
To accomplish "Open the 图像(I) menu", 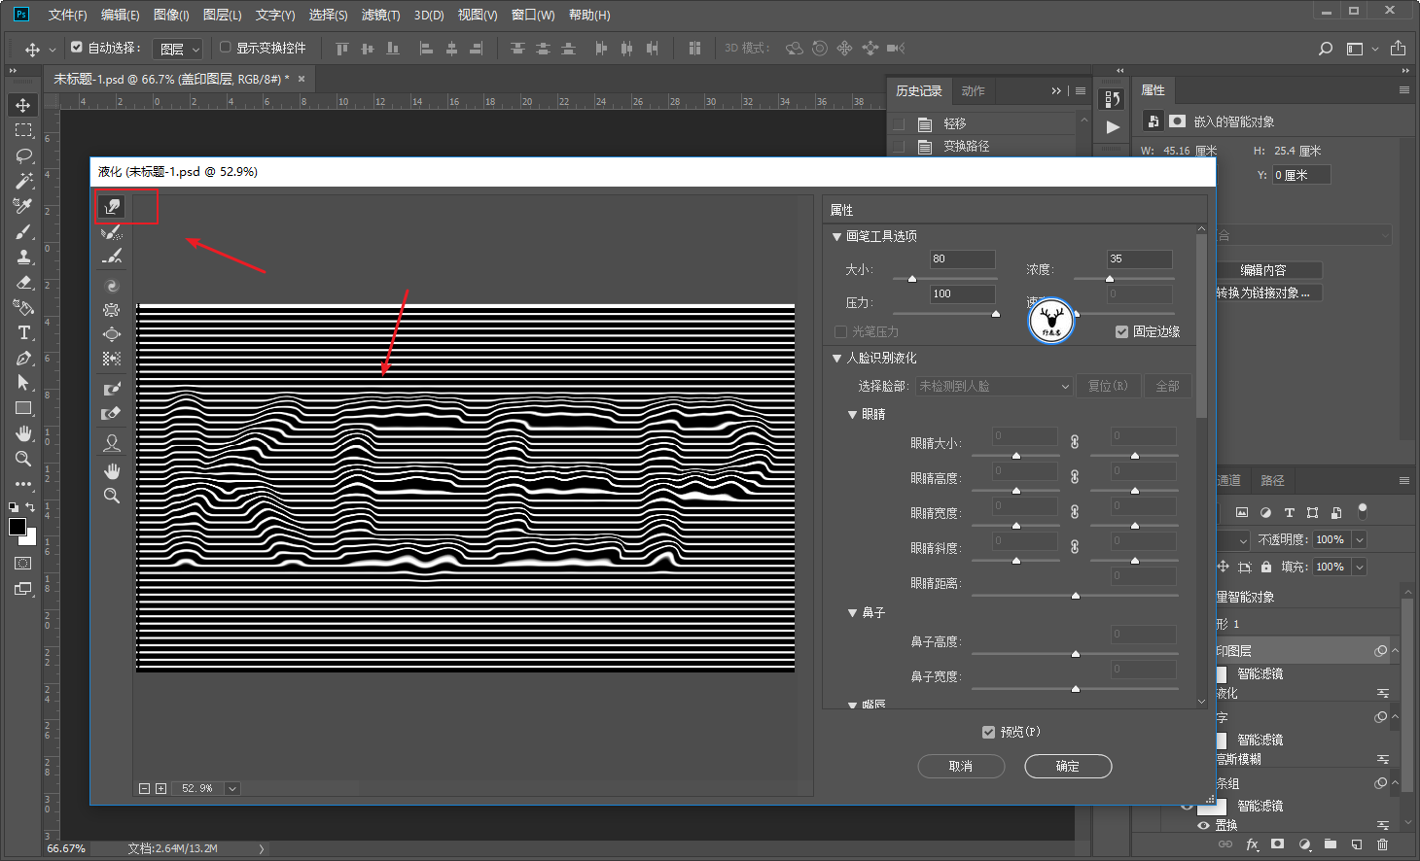I will pos(171,15).
